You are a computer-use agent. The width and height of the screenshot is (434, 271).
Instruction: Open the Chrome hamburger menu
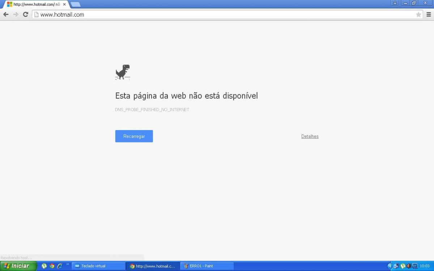429,14
